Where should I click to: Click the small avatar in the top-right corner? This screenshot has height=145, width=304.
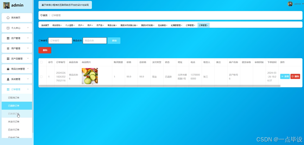tap(290, 4)
